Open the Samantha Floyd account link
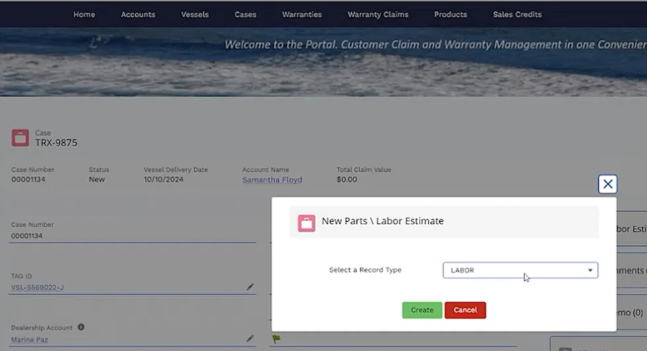Image resolution: width=647 pixels, height=351 pixels. coord(272,179)
